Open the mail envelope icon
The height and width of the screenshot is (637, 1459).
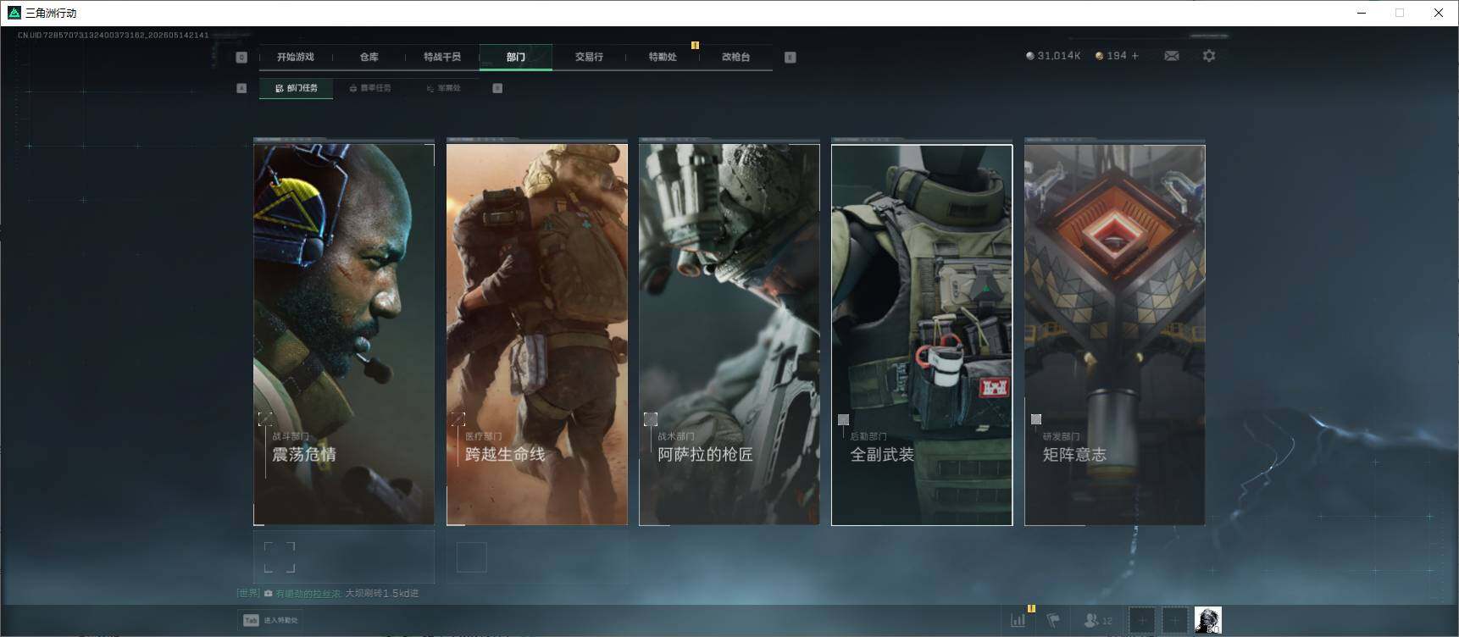click(x=1172, y=56)
